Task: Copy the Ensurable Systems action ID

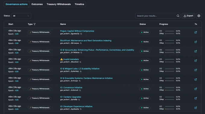Action: pos(80,81)
